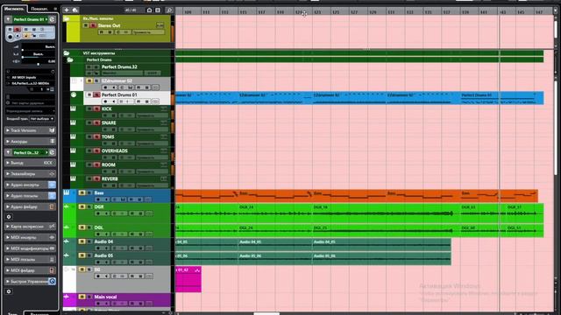
Task: Expand Track Versions section
Action: click(x=7, y=130)
